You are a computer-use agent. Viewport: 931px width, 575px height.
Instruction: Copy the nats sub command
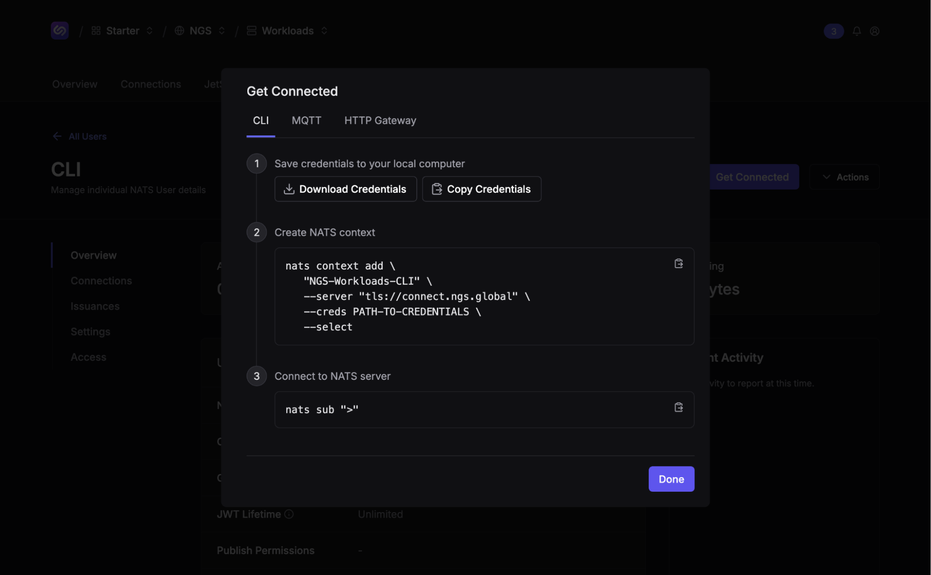coord(679,407)
